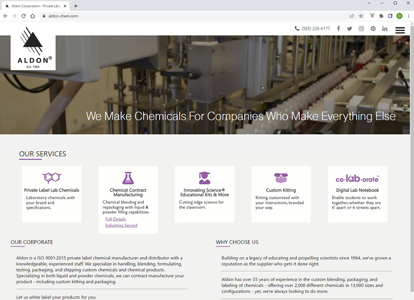Open Aldon's Pinterest icon
The width and height of the screenshot is (414, 300).
click(373, 28)
